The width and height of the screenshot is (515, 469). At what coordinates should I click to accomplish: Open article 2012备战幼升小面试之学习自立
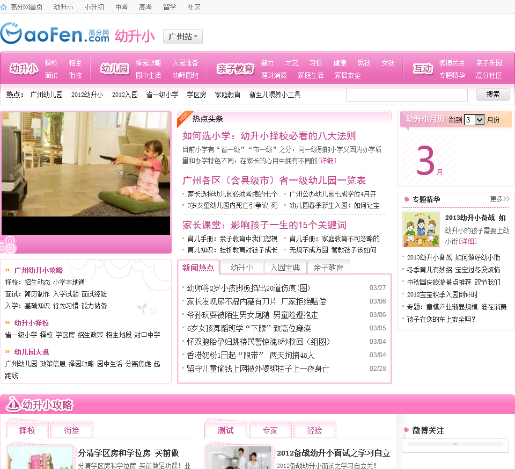tap(333, 453)
